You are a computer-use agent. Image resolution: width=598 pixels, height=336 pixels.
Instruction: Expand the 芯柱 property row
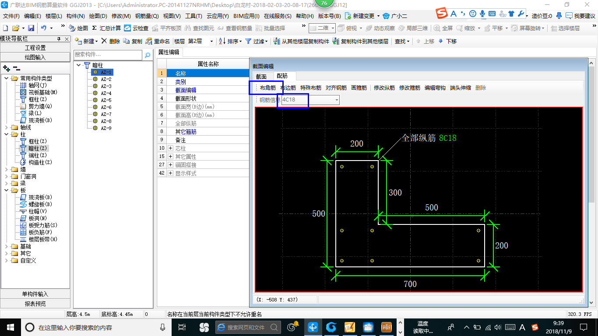pos(171,148)
